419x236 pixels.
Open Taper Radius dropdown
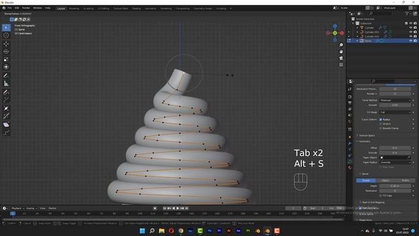395,163
